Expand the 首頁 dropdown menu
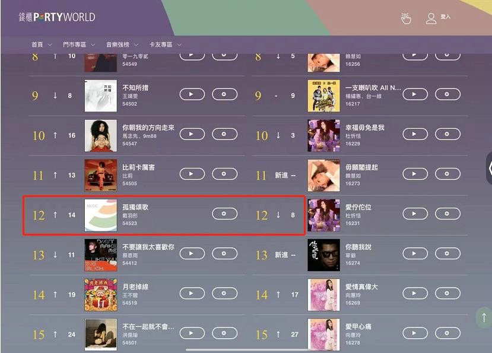492x353 pixels. (x=42, y=44)
